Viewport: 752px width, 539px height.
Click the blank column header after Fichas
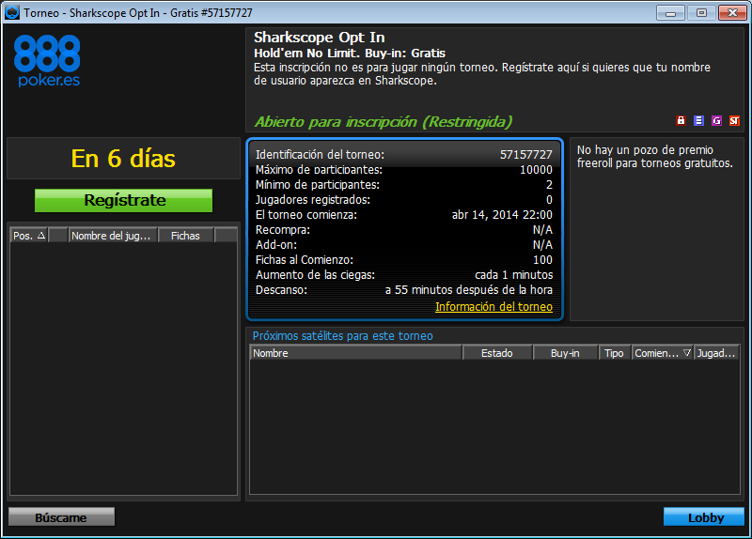point(226,236)
